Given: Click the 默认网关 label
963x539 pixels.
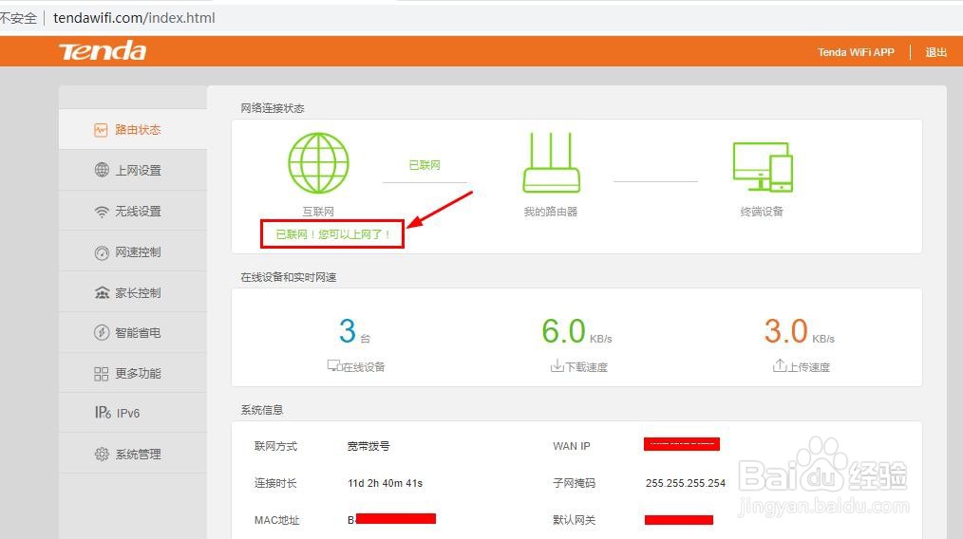Looking at the screenshot, I should click(x=575, y=521).
